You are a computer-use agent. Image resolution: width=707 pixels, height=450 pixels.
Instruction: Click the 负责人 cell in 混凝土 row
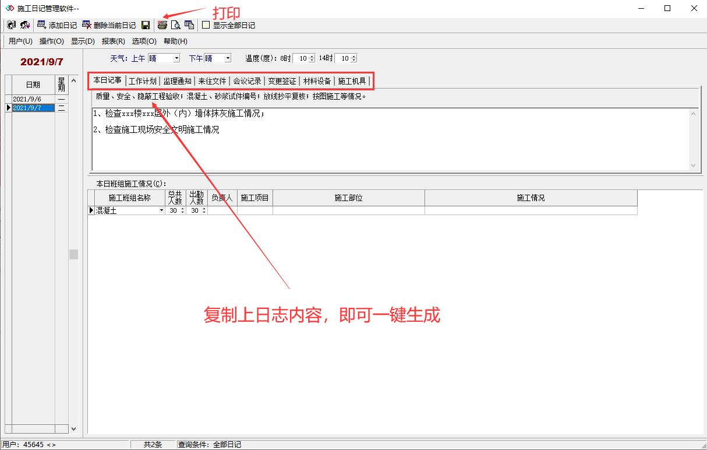[222, 210]
